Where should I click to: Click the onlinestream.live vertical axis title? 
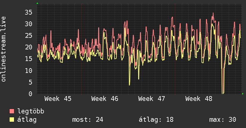click(3, 49)
